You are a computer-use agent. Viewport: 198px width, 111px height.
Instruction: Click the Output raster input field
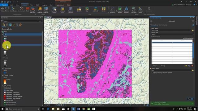coord(171,70)
